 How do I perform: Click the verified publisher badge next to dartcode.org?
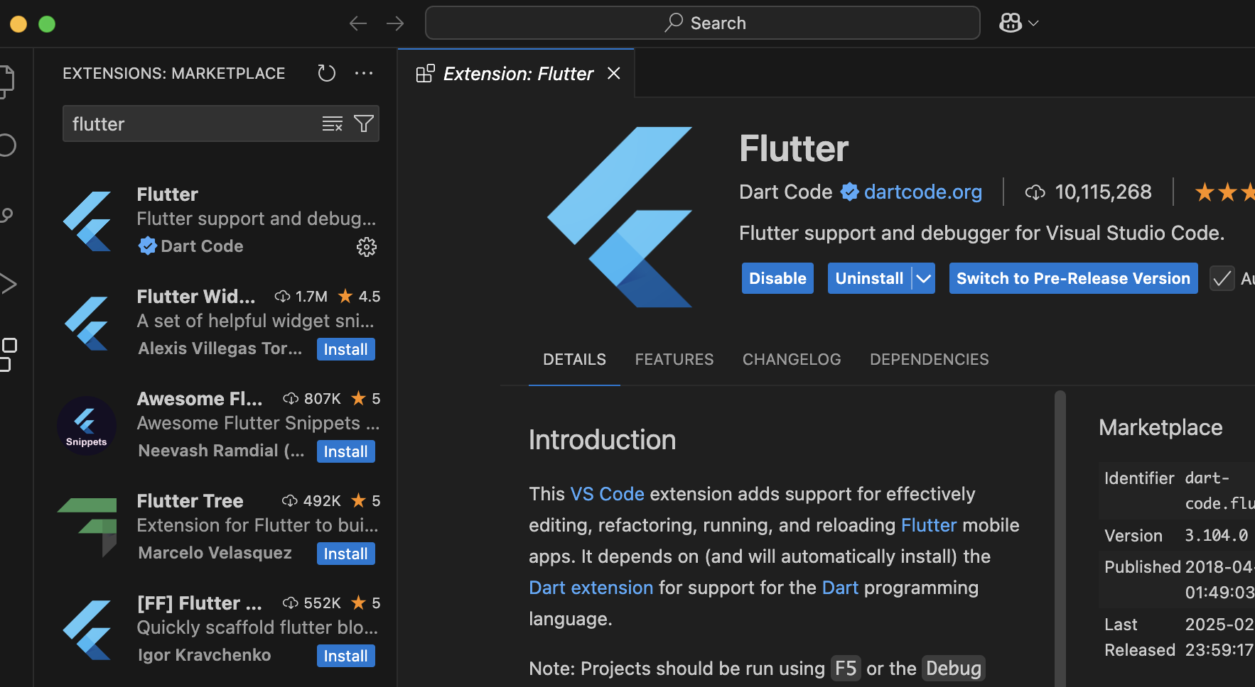pyautogui.click(x=849, y=192)
